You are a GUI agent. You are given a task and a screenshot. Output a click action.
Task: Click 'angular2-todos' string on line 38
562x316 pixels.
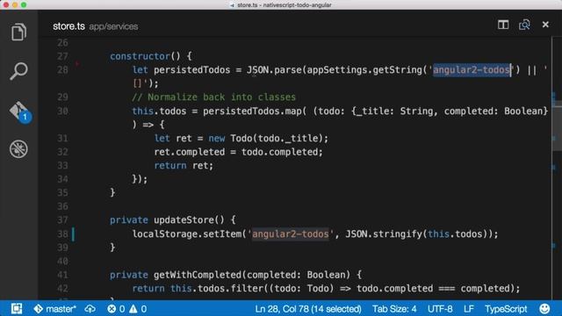[x=291, y=234]
